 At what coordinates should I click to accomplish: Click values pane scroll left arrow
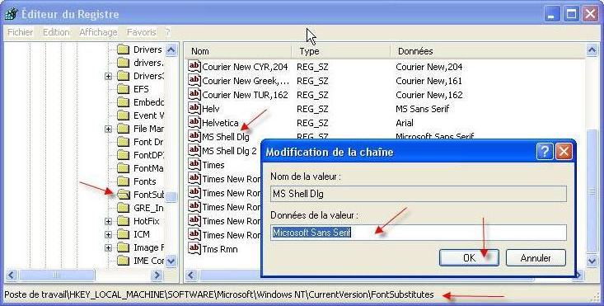tap(191, 275)
